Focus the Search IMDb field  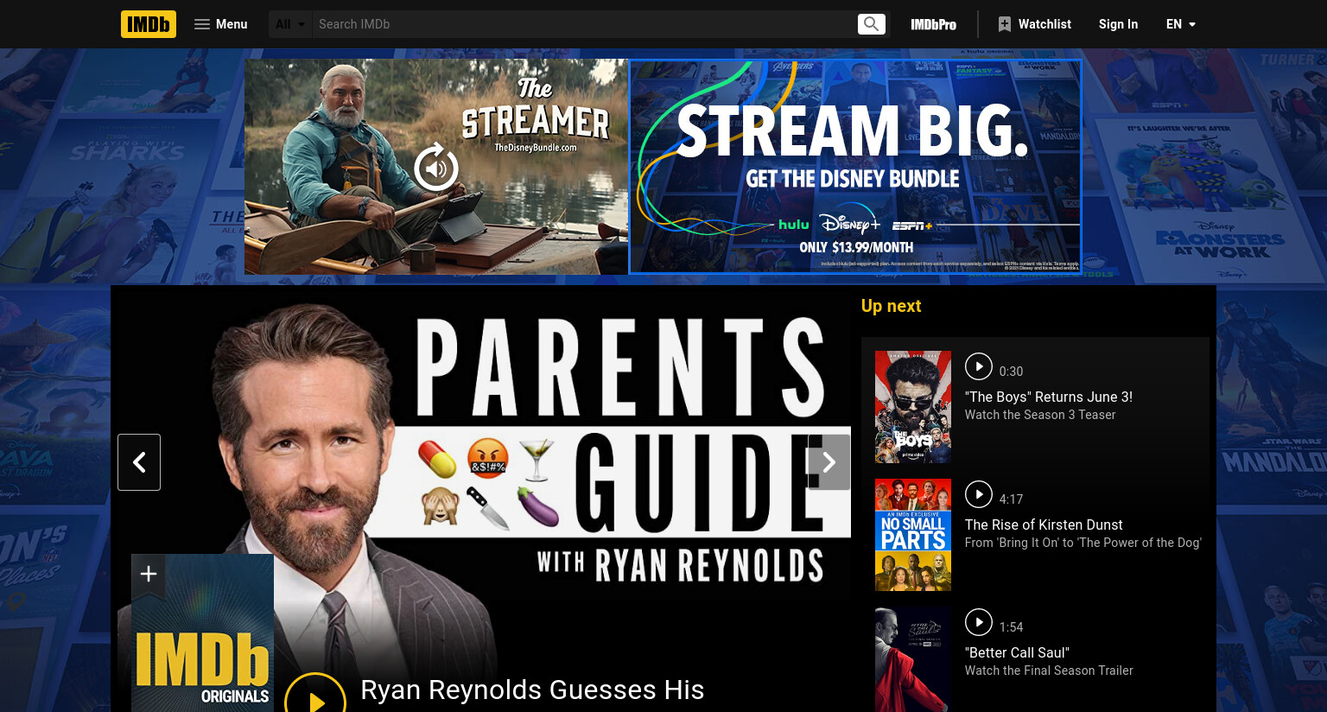click(x=584, y=24)
